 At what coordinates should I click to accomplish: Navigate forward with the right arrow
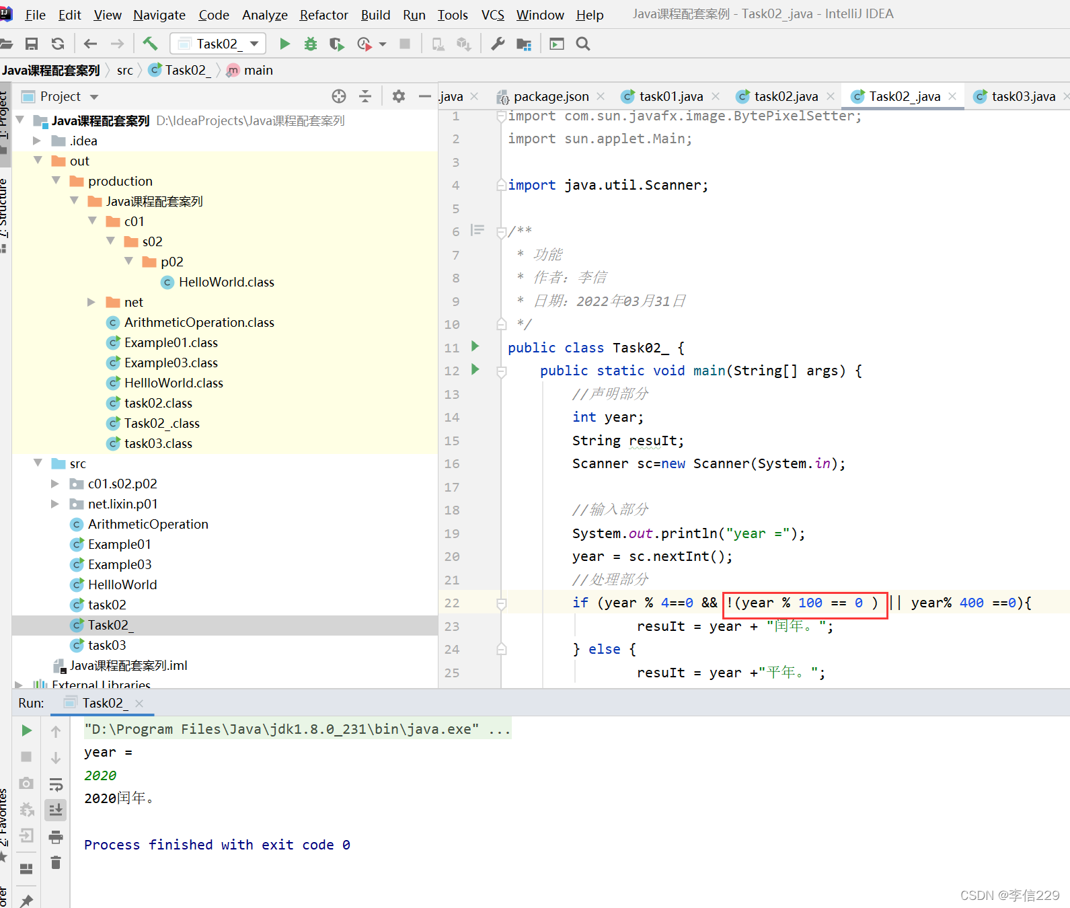117,44
